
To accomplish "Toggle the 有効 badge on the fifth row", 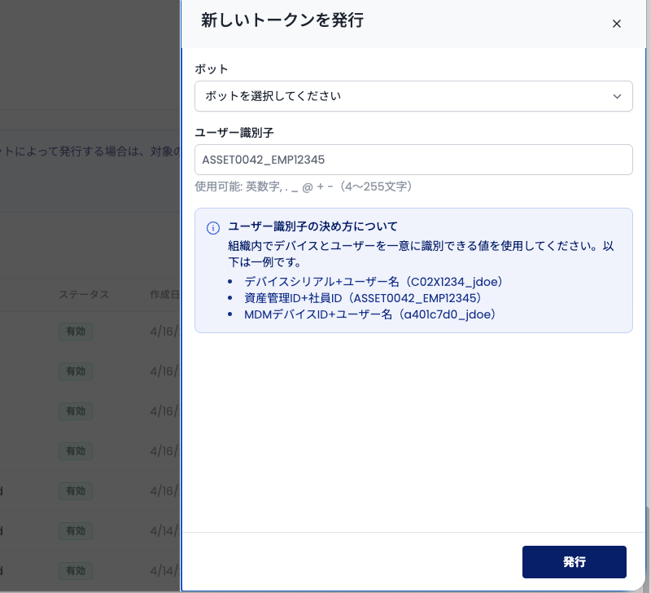I will pos(75,491).
